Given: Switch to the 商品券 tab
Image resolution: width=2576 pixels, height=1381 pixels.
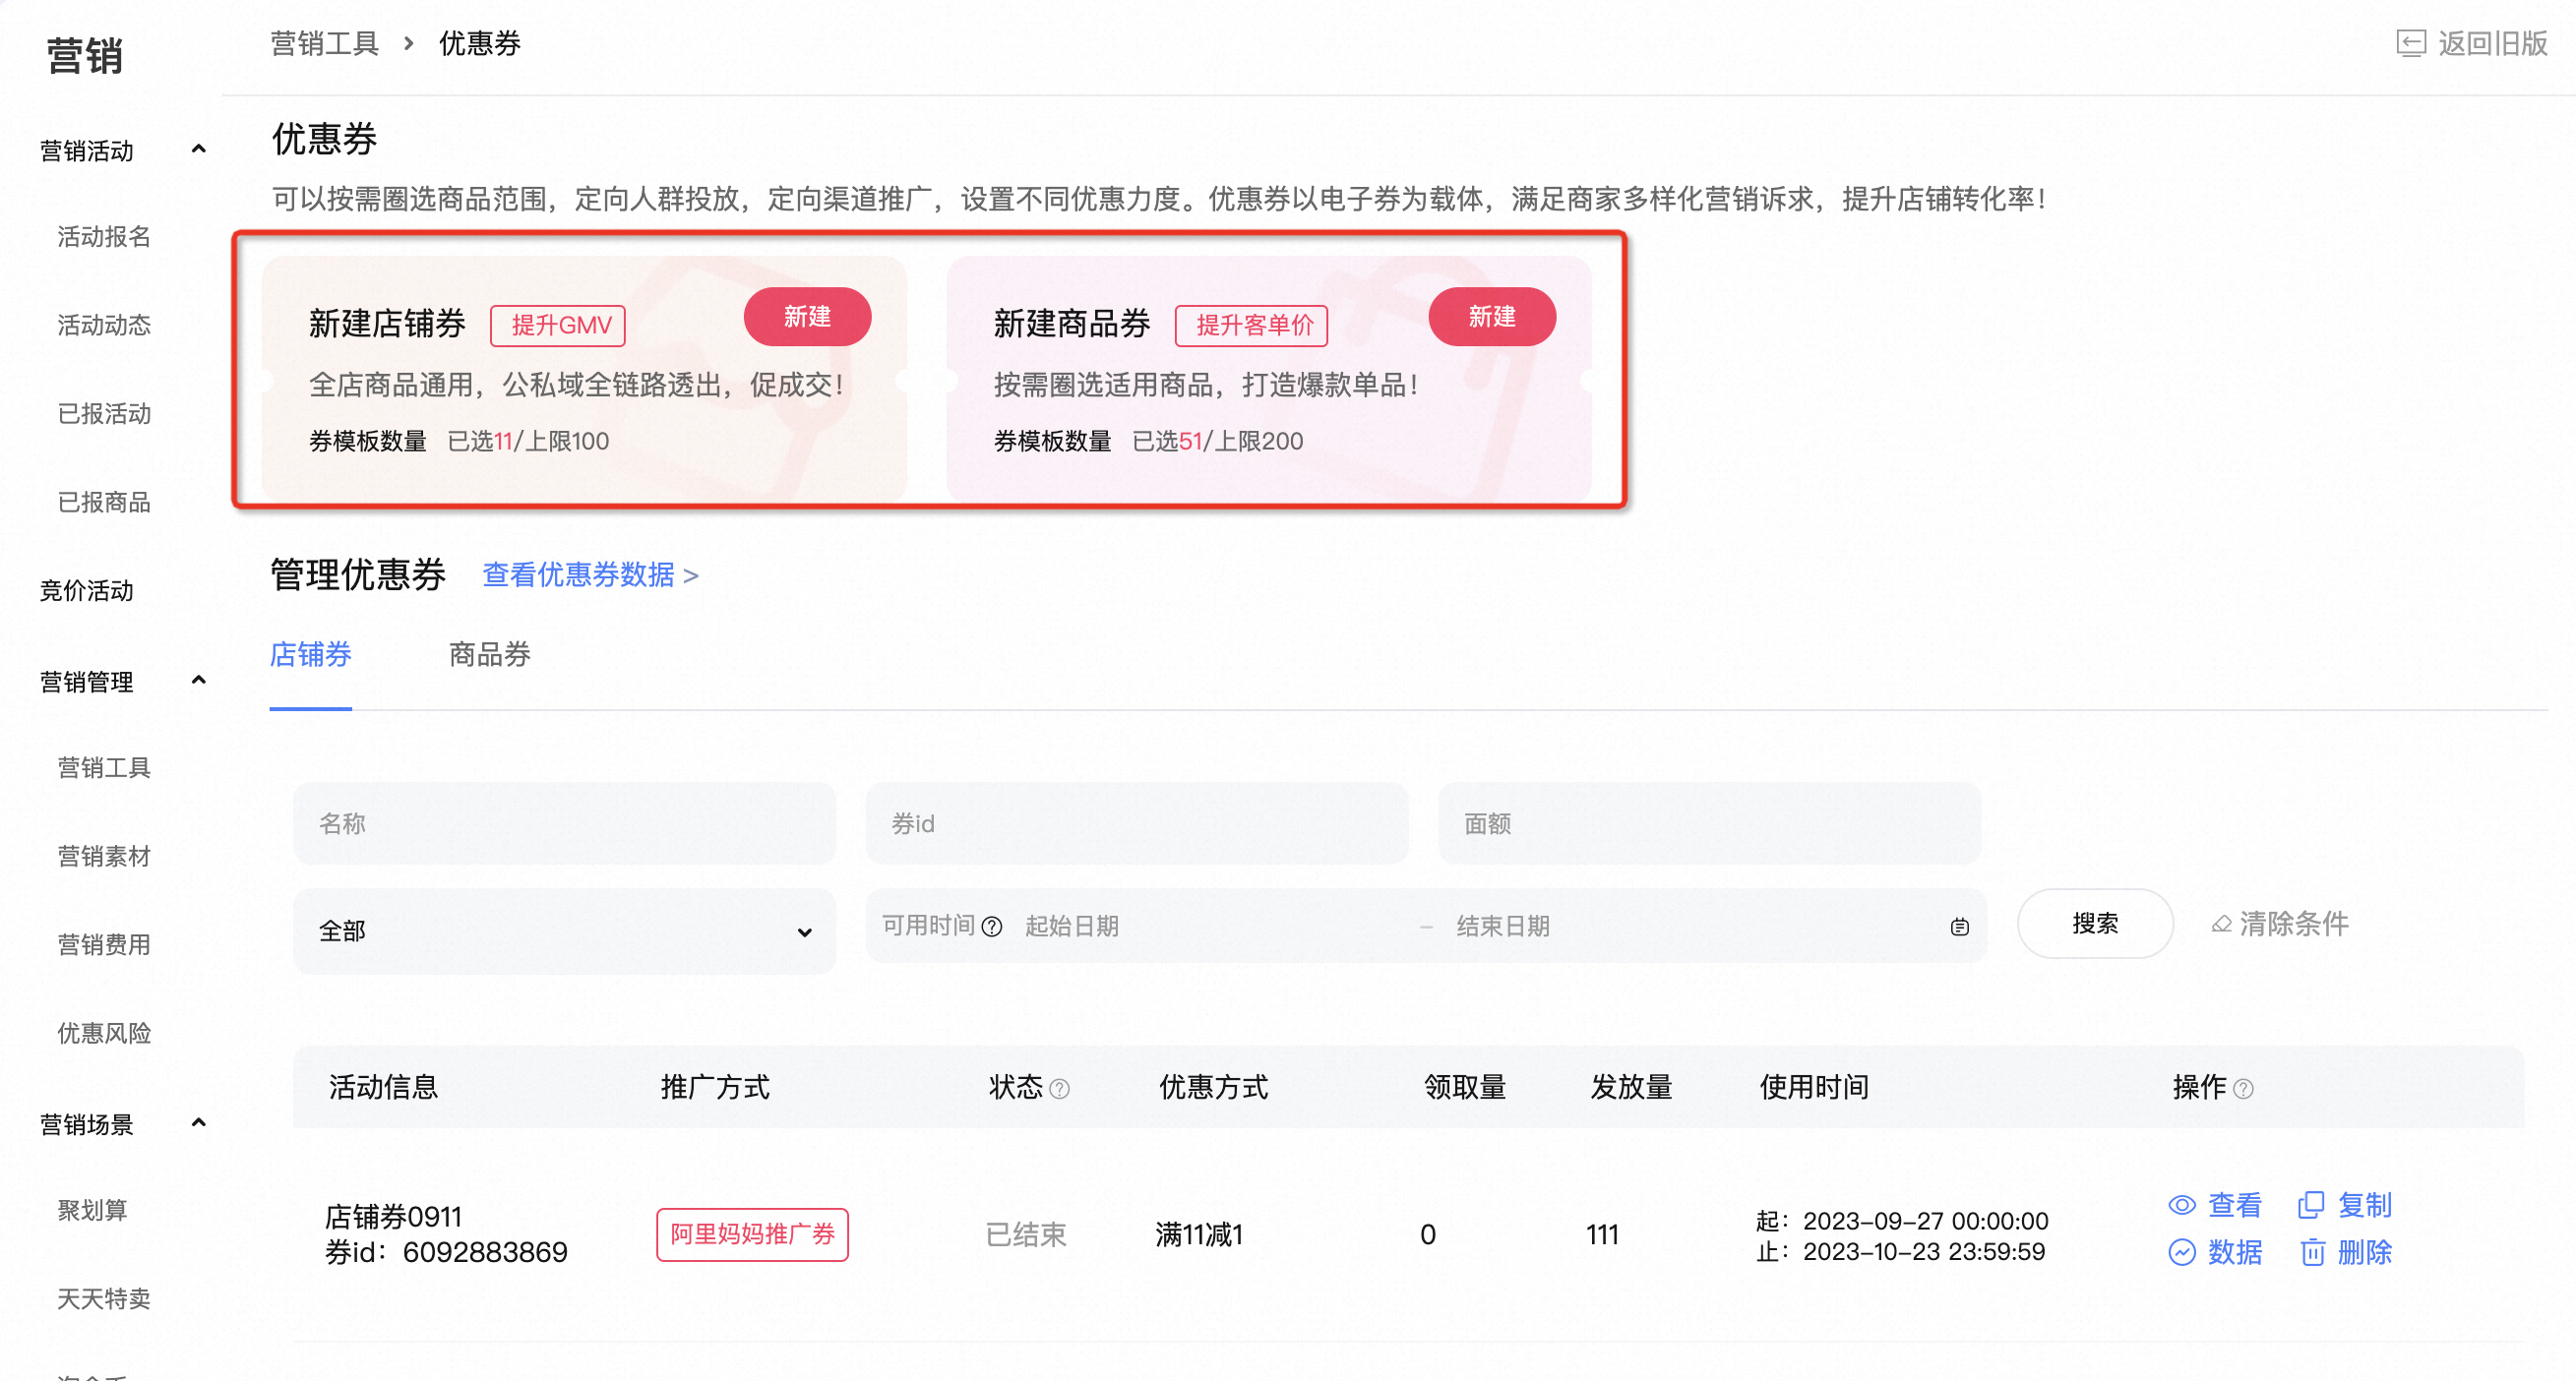Looking at the screenshot, I should (490, 654).
